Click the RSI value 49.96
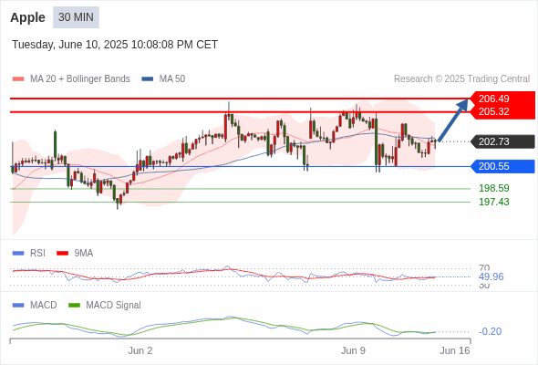This screenshot has height=365, width=538. 491,276
